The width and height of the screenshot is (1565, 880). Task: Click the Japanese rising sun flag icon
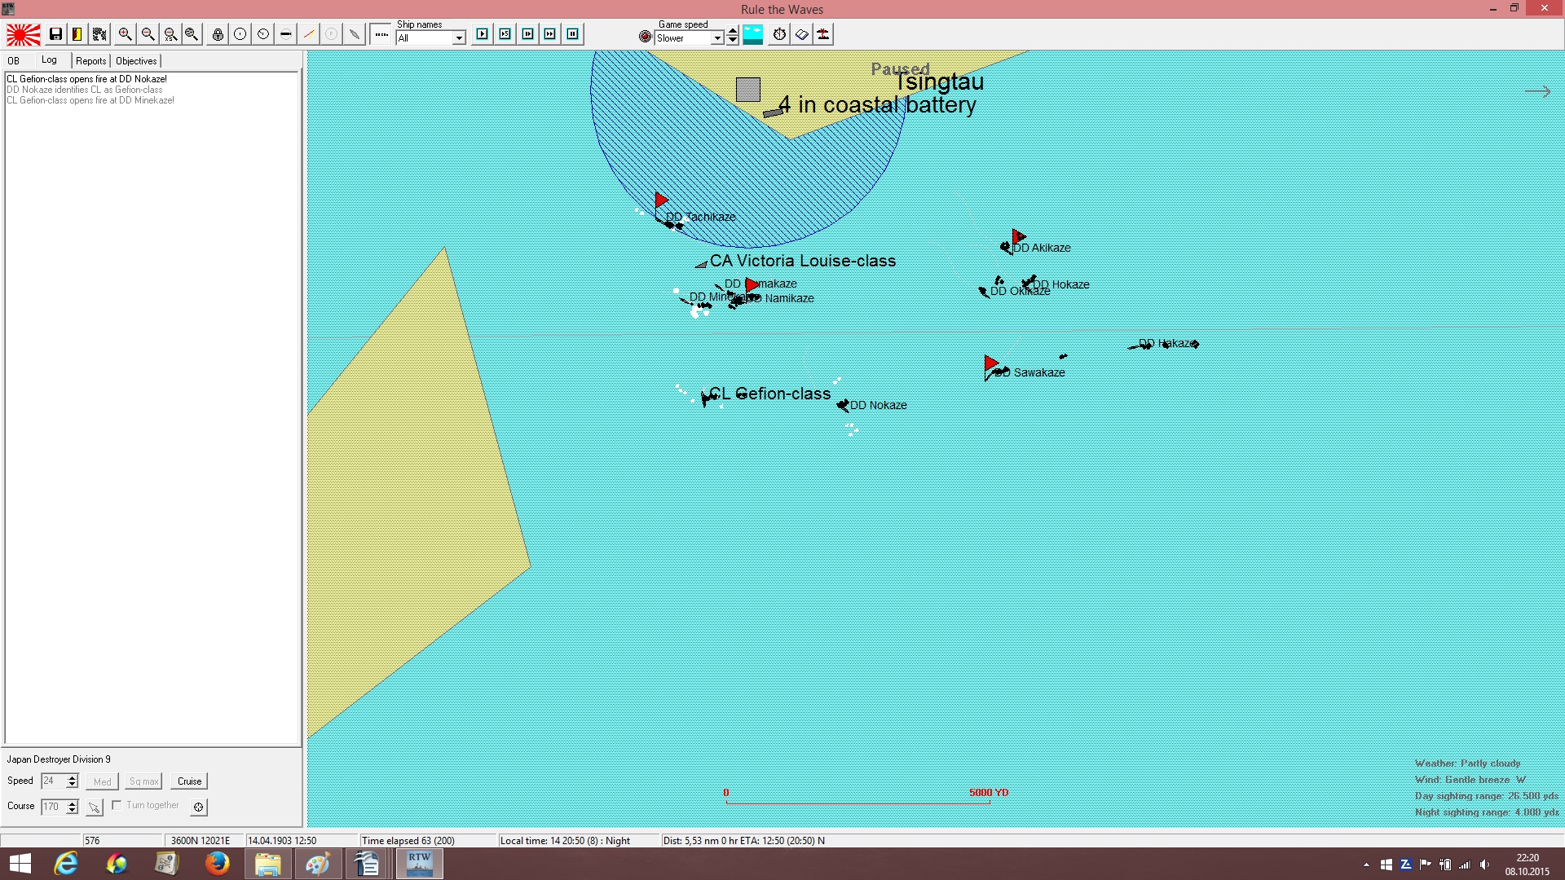pyautogui.click(x=24, y=34)
